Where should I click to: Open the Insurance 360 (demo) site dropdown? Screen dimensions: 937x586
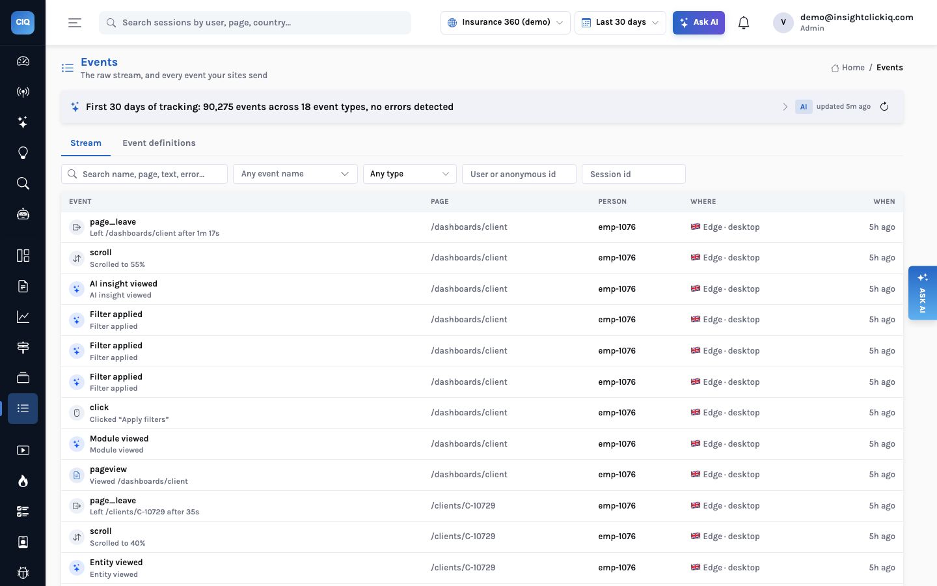[506, 23]
